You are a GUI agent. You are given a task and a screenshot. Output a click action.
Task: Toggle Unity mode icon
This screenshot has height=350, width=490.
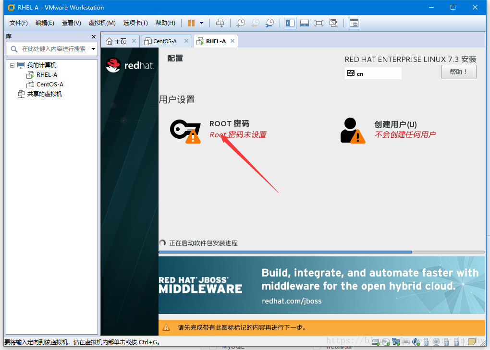pos(333,23)
